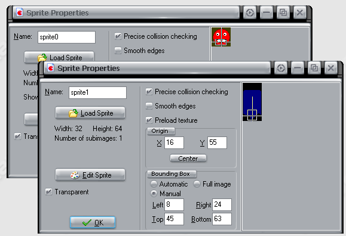346x236 pixels.
Task: Confirm with the OK button
Action: 93,222
